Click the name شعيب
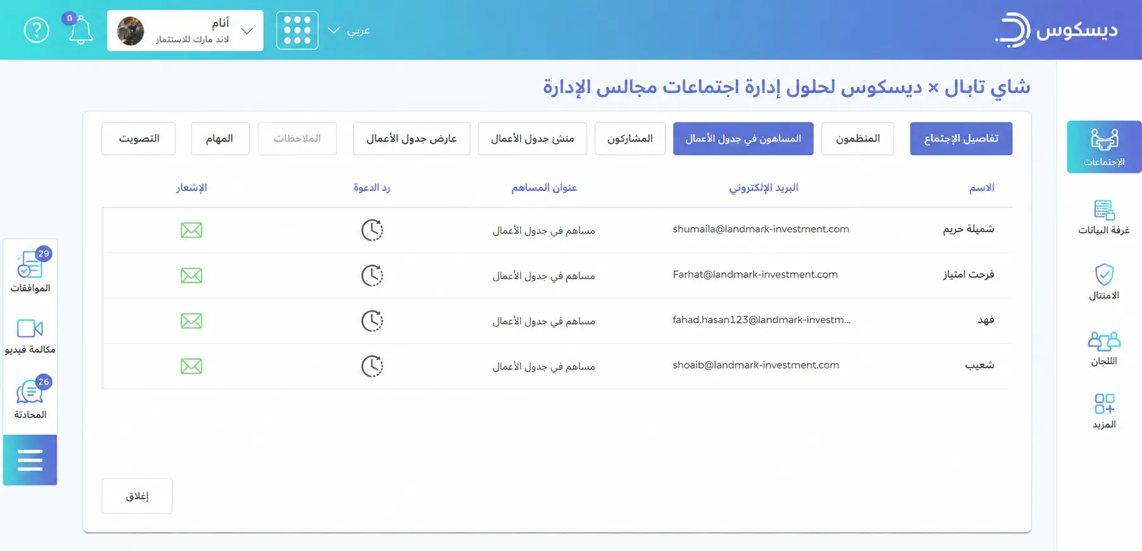 979,365
